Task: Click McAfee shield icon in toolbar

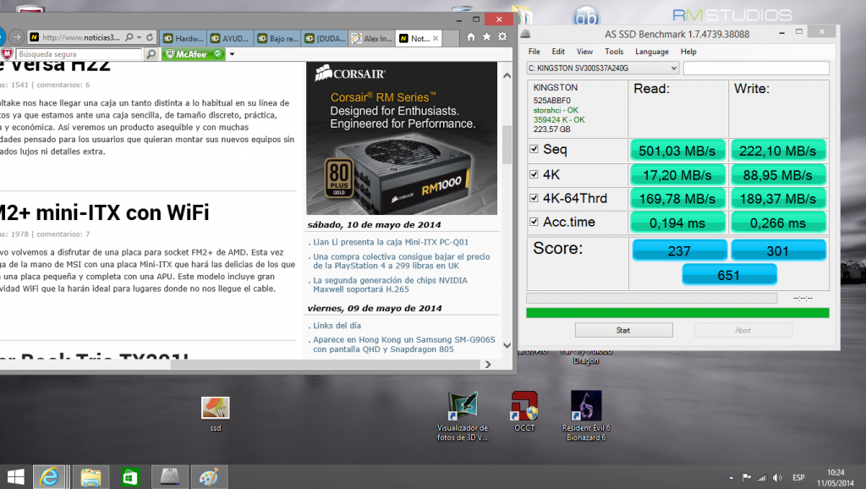Action: (7, 54)
